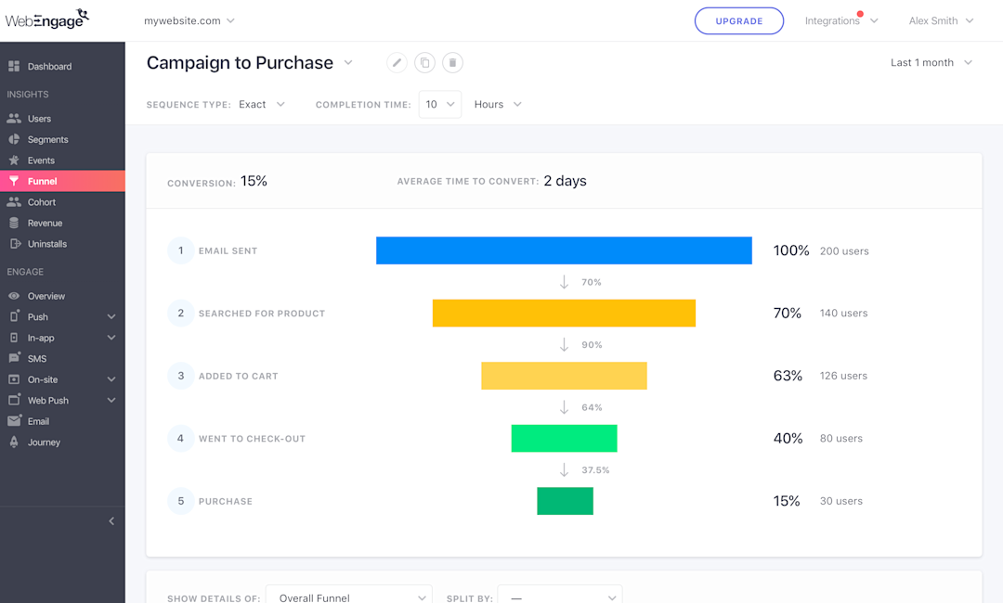1003x603 pixels.
Task: Open the Last 1 month date range dropdown
Action: click(931, 63)
